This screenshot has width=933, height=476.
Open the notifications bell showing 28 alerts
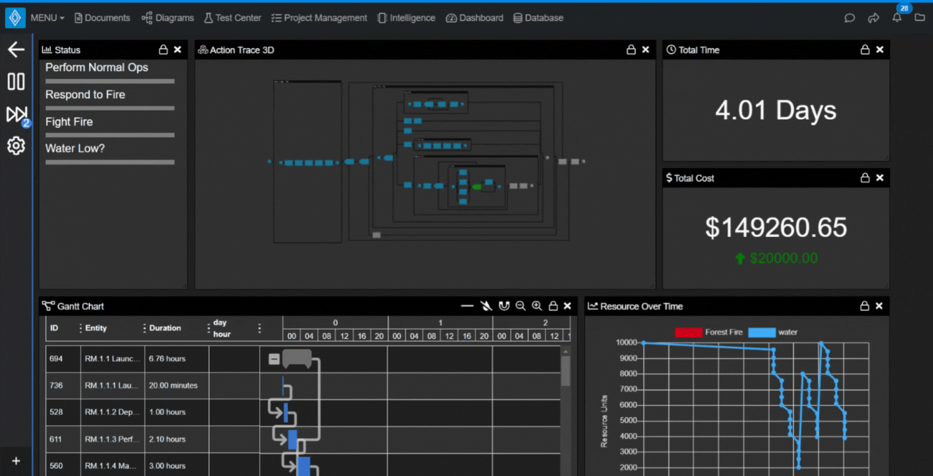(x=897, y=18)
